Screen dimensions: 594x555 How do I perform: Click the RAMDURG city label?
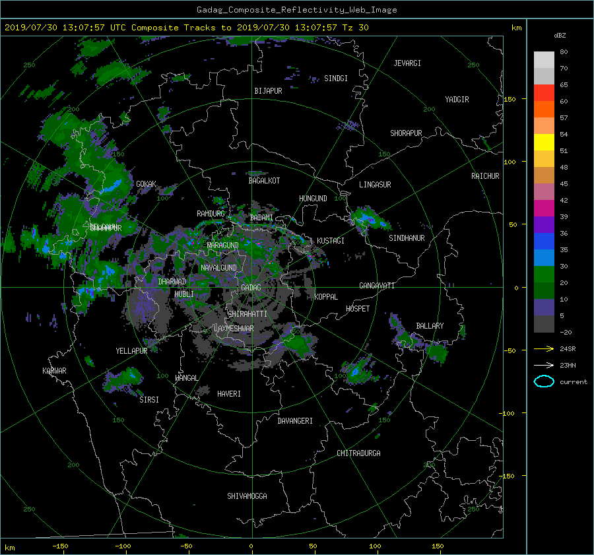[211, 214]
